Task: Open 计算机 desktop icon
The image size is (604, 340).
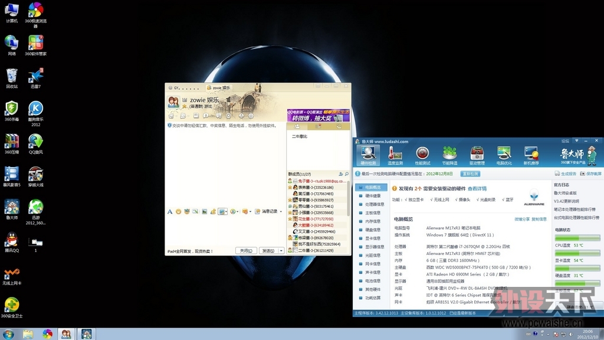Action: pos(12,13)
